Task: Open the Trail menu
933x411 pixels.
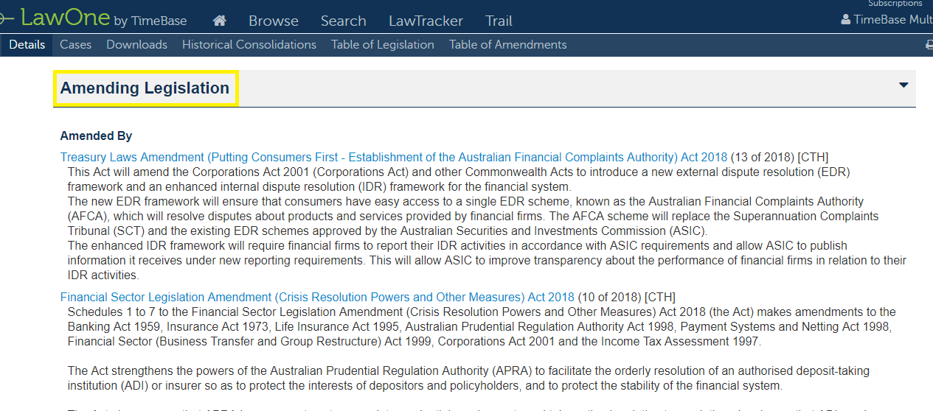Action: point(499,21)
